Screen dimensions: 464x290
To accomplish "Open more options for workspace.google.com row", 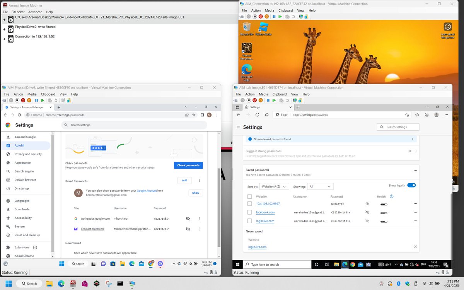I will click(199, 218).
